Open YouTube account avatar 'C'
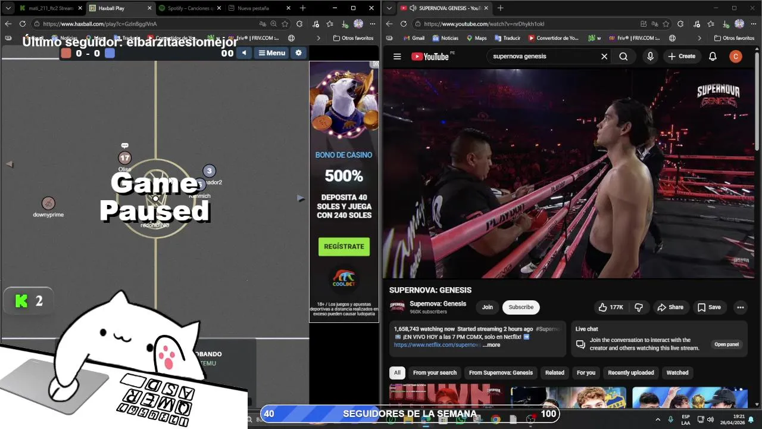 pyautogui.click(x=736, y=57)
